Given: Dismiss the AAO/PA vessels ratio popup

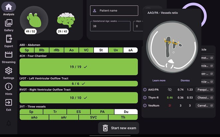Looking at the screenshot, I should pos(185,80).
